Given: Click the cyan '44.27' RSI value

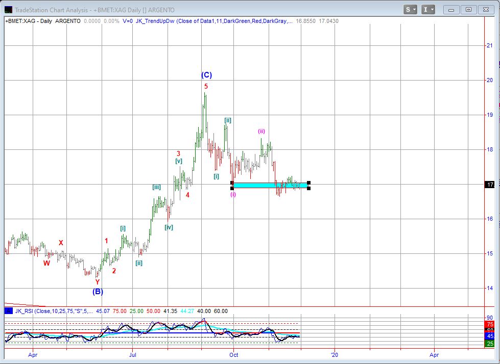Looking at the screenshot, I should point(187,311).
